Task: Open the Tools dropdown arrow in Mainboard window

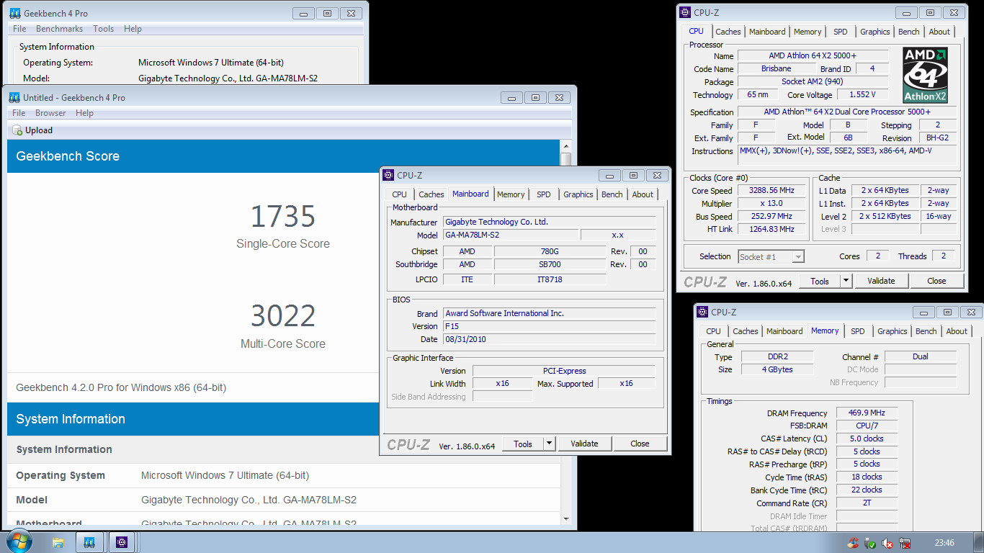Action: pos(549,444)
